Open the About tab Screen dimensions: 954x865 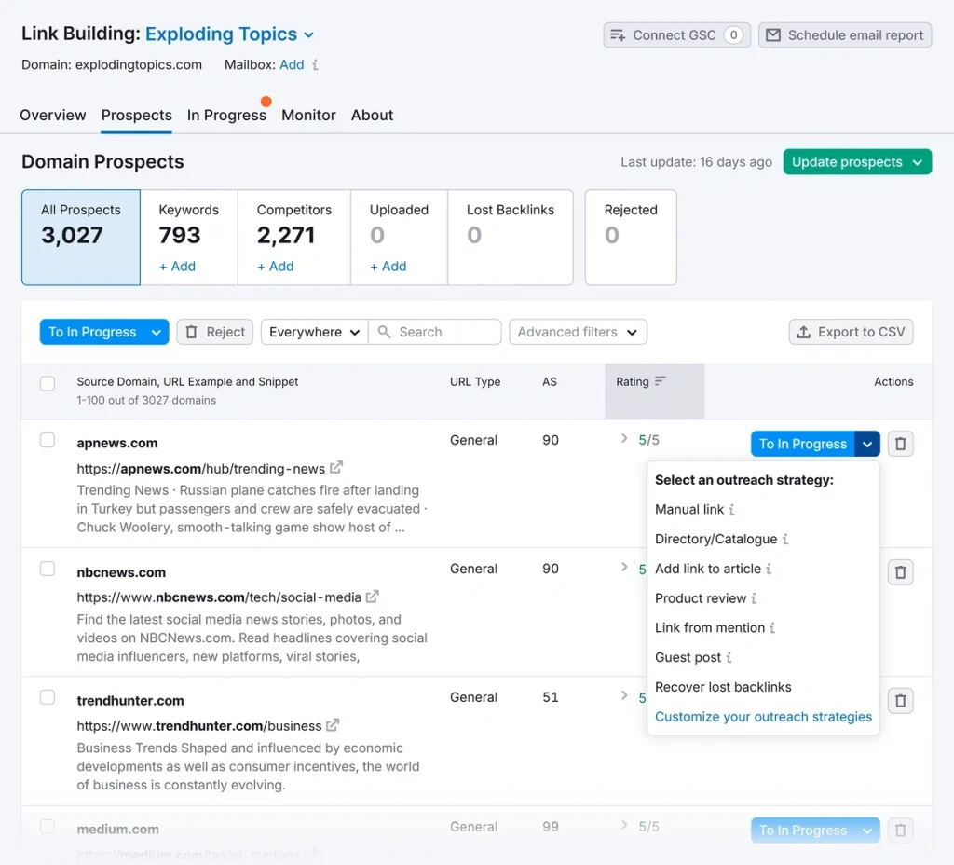372,115
